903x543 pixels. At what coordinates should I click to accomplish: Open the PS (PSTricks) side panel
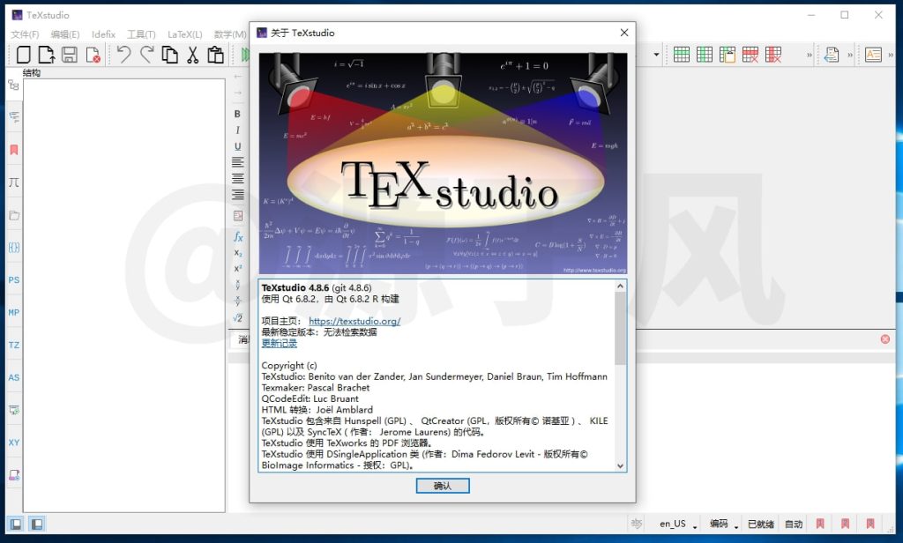coord(14,279)
